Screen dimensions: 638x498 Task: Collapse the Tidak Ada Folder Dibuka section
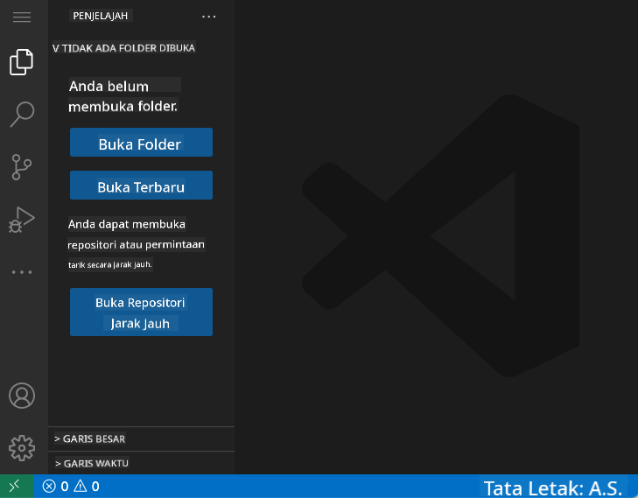pos(123,48)
